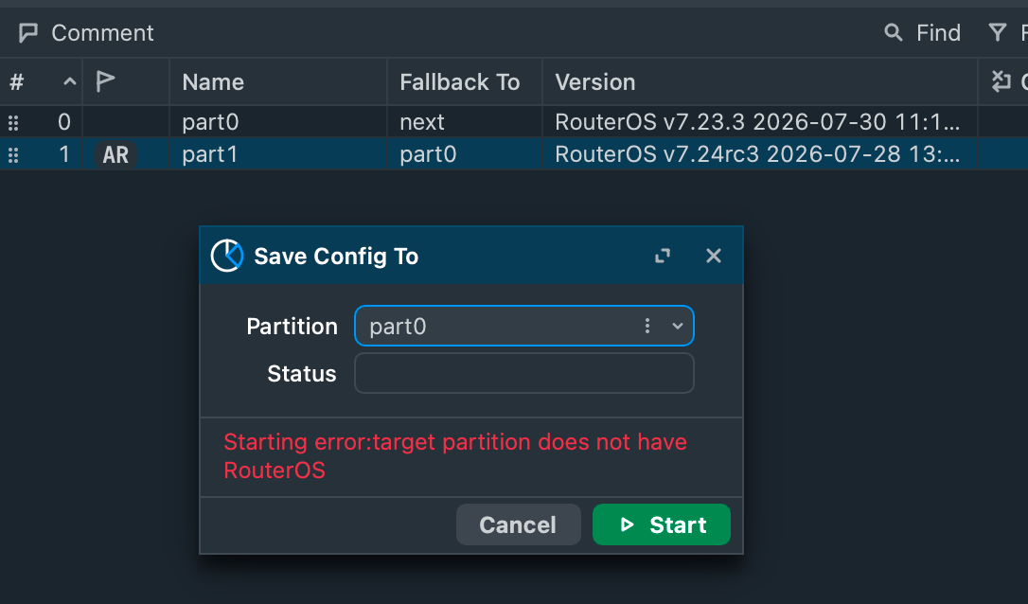Select the part0 partition row

[x=514, y=122]
